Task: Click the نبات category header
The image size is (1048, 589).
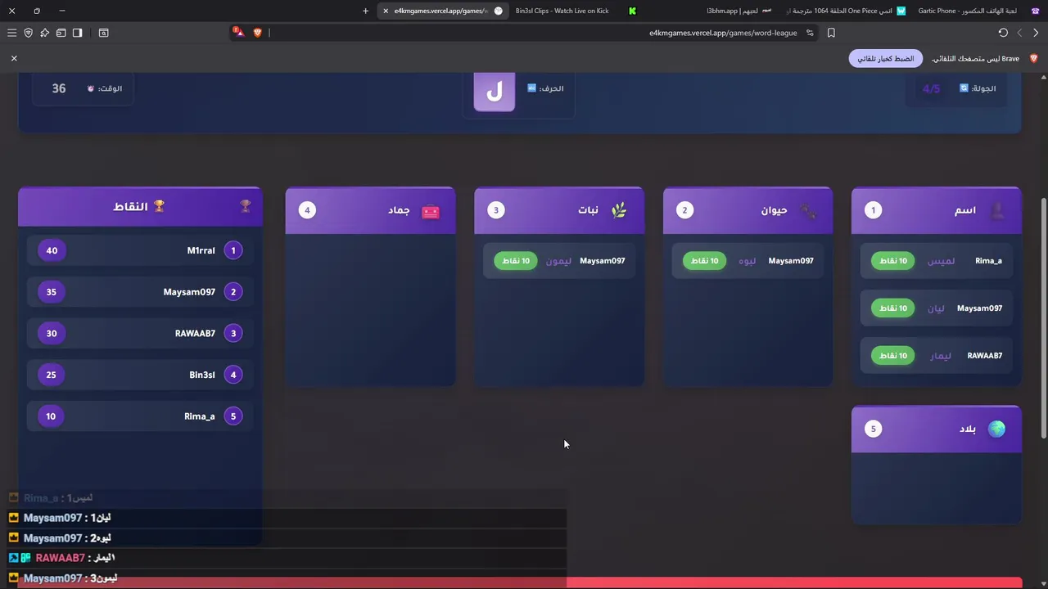Action: tap(559, 210)
